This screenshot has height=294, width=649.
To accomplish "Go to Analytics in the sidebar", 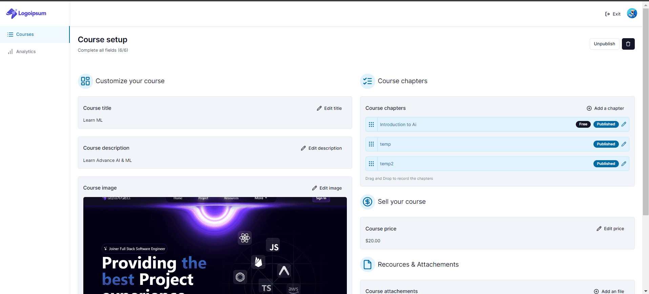I will click(x=26, y=52).
